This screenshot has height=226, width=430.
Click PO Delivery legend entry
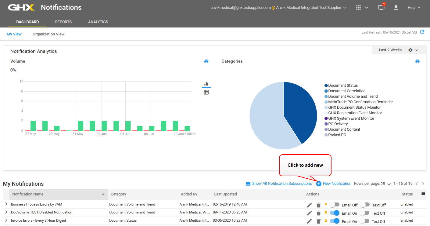click(x=336, y=124)
